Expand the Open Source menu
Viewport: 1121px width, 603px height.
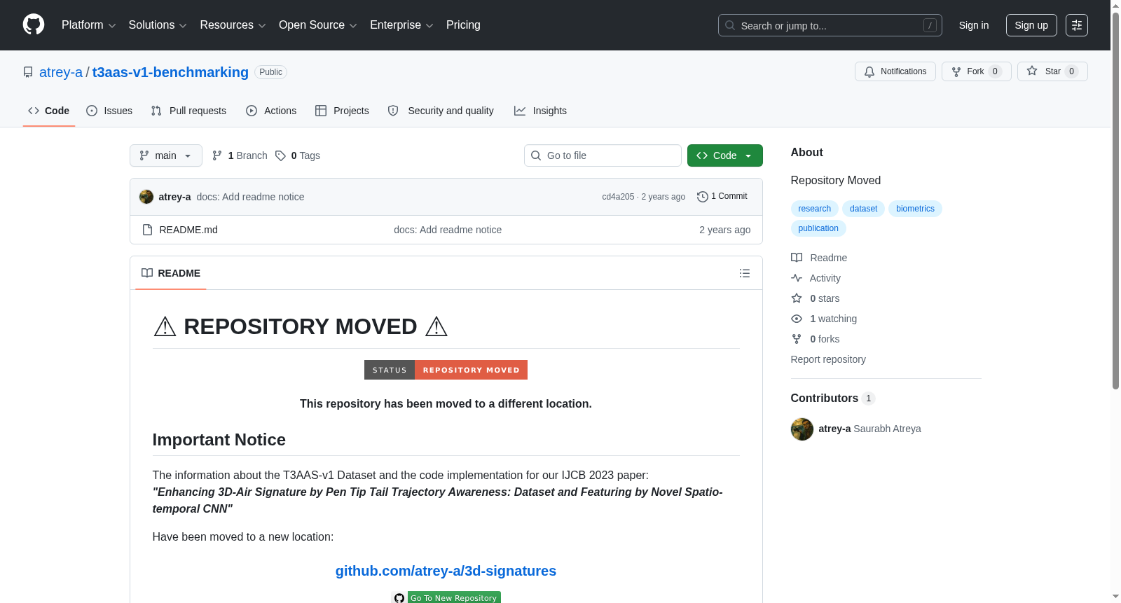tap(318, 25)
